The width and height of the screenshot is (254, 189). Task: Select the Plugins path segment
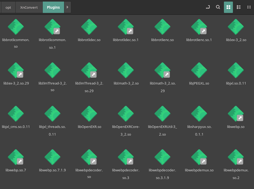coord(54,7)
